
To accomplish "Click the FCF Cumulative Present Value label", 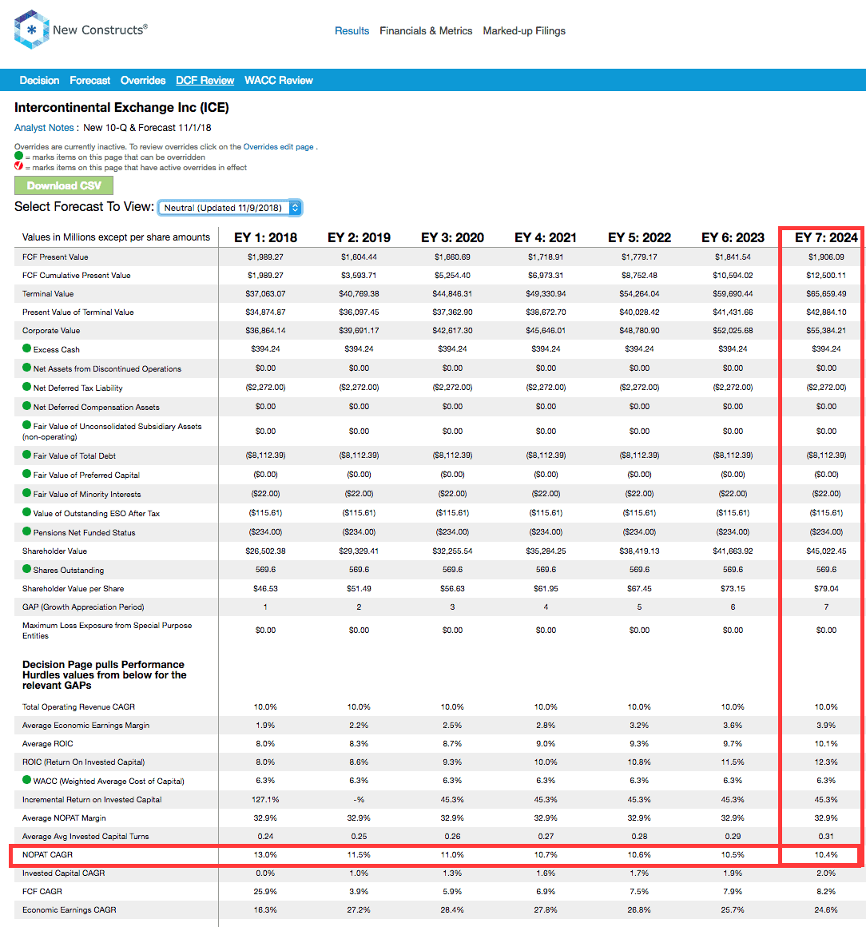I will click(76, 276).
